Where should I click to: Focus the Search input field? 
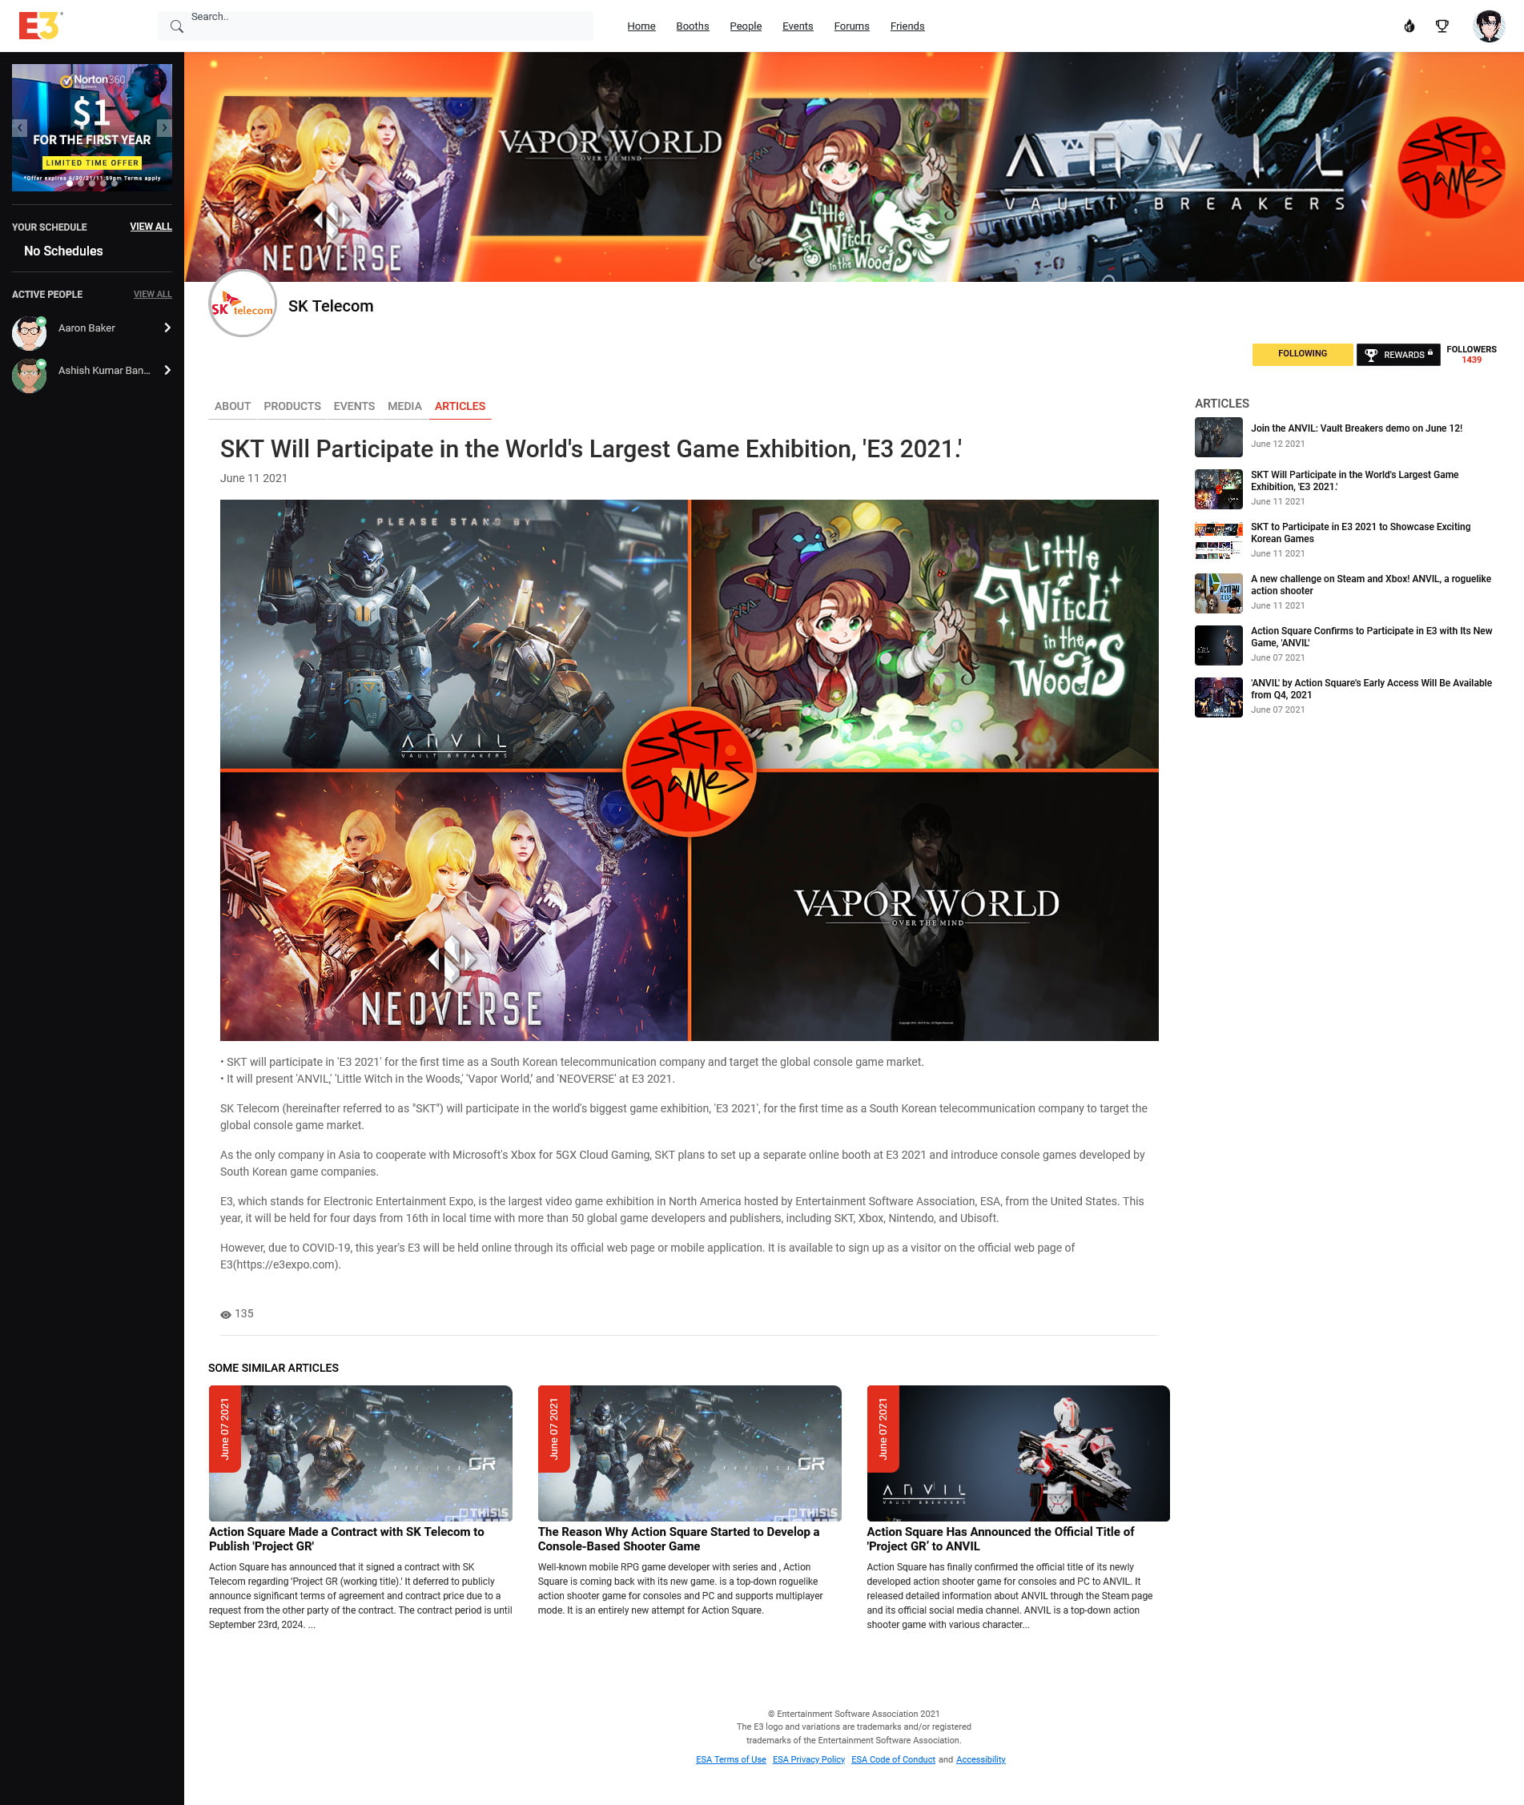376,26
